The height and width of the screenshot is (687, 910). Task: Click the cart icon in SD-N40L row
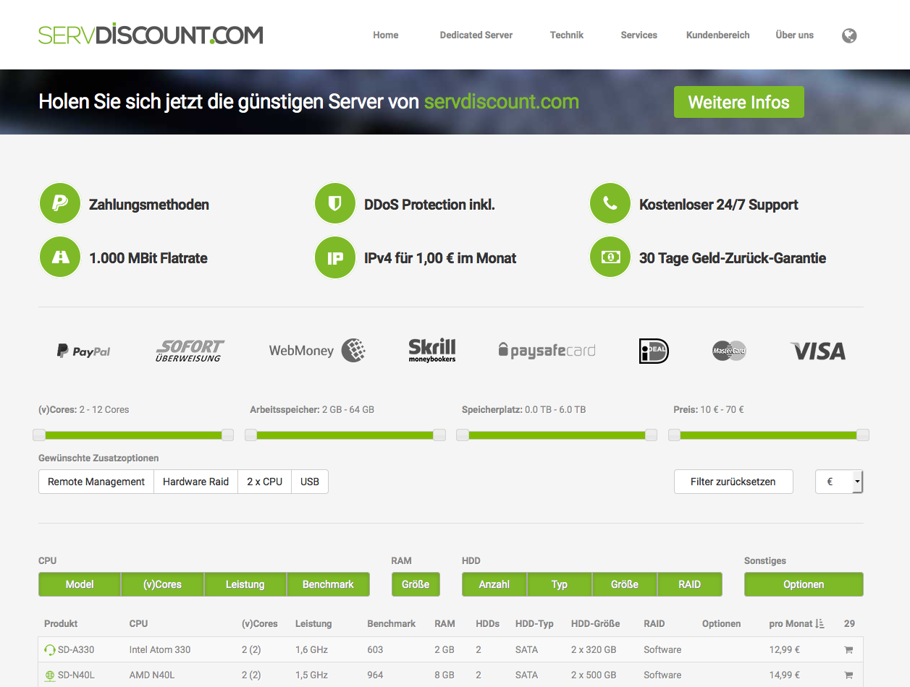pos(848,675)
